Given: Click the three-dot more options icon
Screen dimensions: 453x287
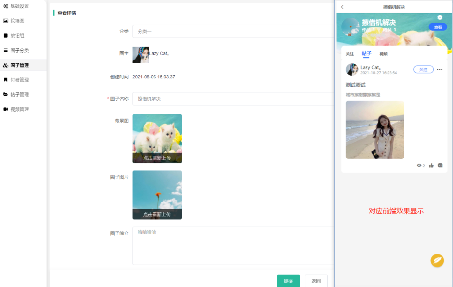Looking at the screenshot, I should point(440,70).
